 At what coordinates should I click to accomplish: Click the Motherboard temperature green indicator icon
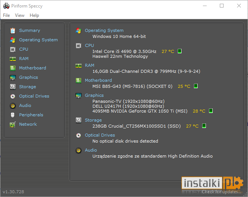coord(196,86)
